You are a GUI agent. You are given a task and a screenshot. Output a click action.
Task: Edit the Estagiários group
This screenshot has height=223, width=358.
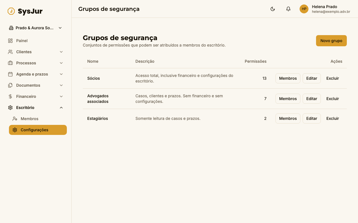(312, 118)
